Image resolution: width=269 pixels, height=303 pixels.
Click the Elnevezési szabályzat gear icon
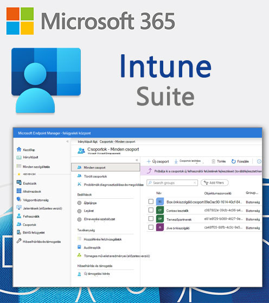(79, 219)
